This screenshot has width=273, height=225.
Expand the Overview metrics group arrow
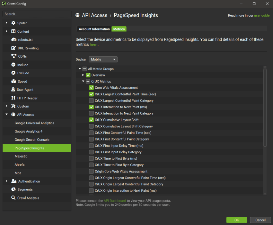tap(83, 75)
